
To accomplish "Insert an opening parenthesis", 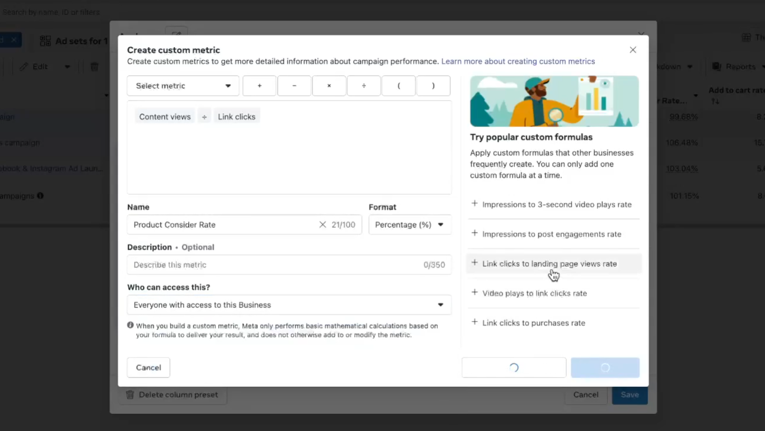I will click(398, 86).
